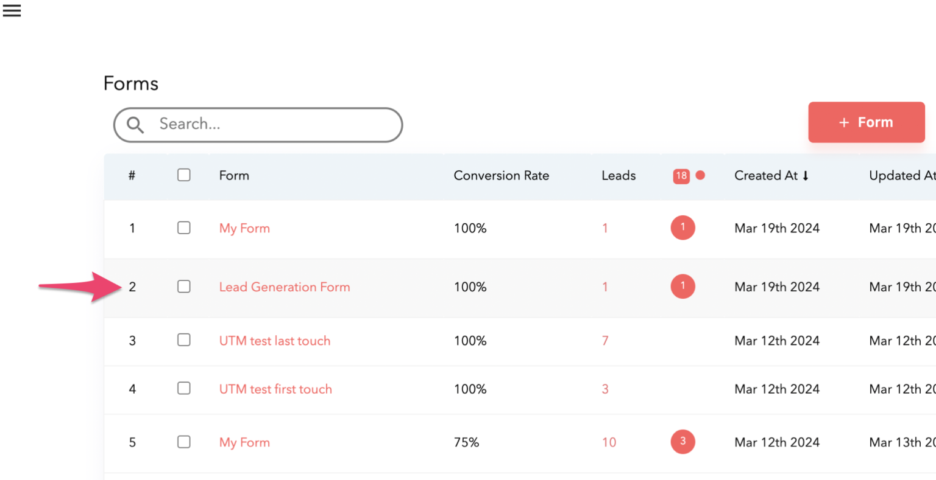Click the plus icon in the Form button

pyautogui.click(x=845, y=122)
